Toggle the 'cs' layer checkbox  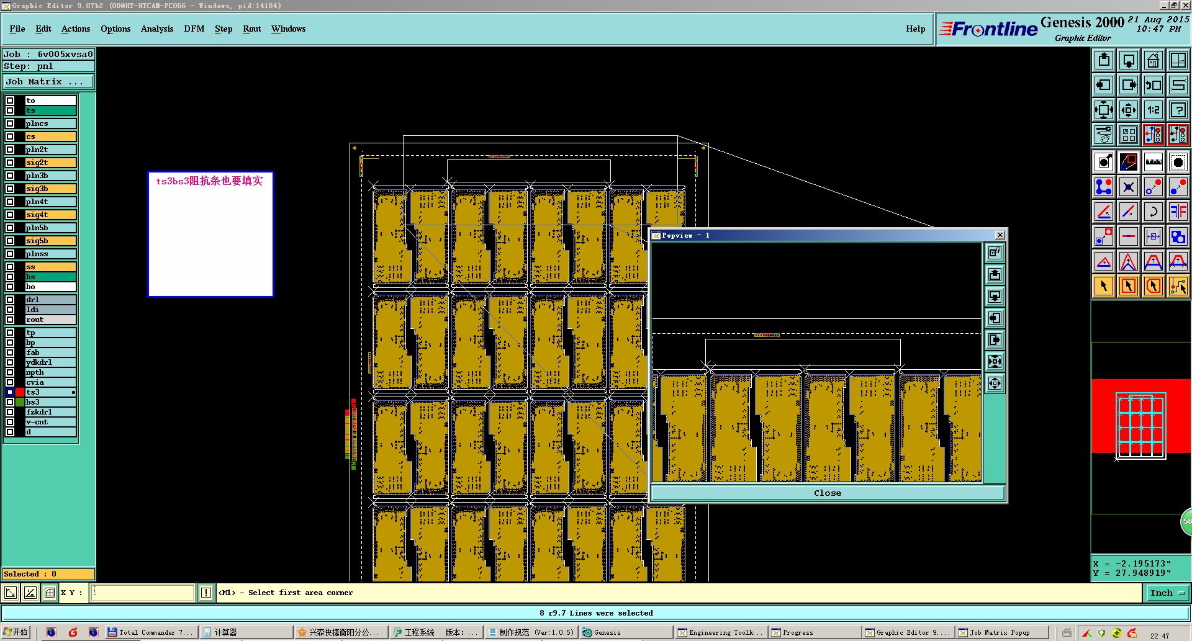10,137
